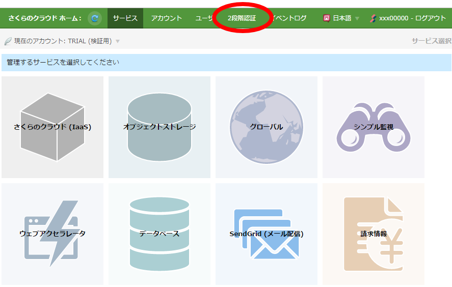Click the feather icon beside 現在のアカウント
The width and height of the screenshot is (452, 287).
[x=8, y=41]
